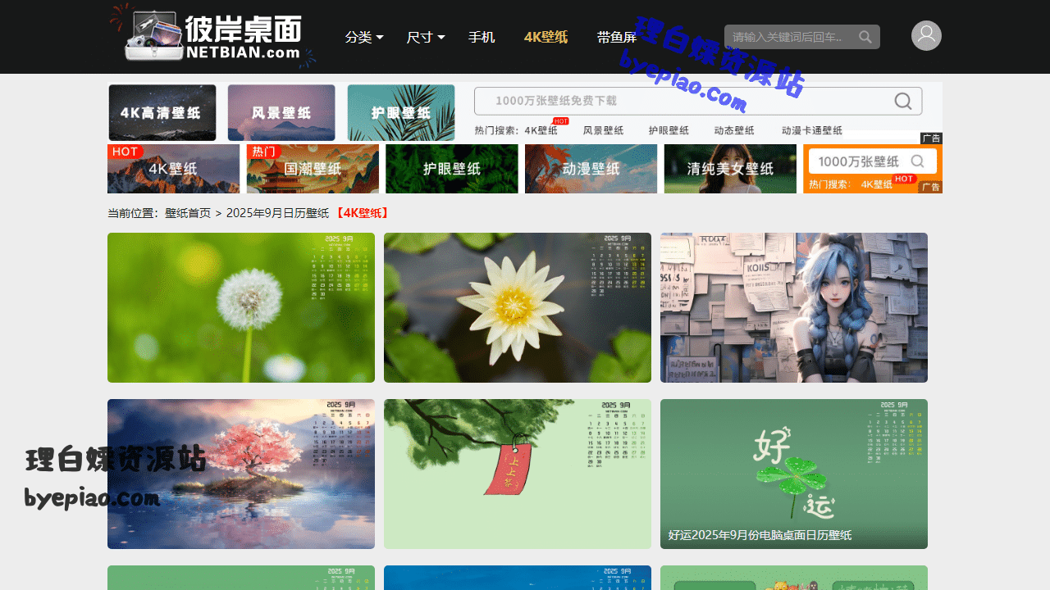The width and height of the screenshot is (1050, 590).
Task: Open the 动漫壁纸 tile
Action: pyautogui.click(x=591, y=169)
